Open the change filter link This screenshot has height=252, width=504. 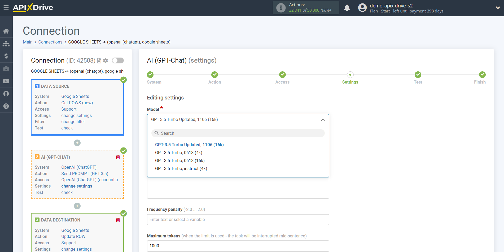tap(73, 122)
